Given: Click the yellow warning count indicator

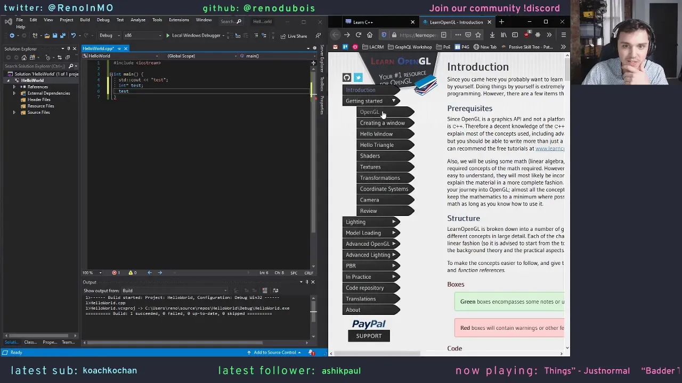Looking at the screenshot, I should point(132,273).
